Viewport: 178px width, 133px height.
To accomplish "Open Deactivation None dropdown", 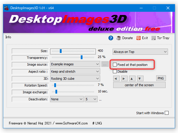I will click(x=67, y=99).
